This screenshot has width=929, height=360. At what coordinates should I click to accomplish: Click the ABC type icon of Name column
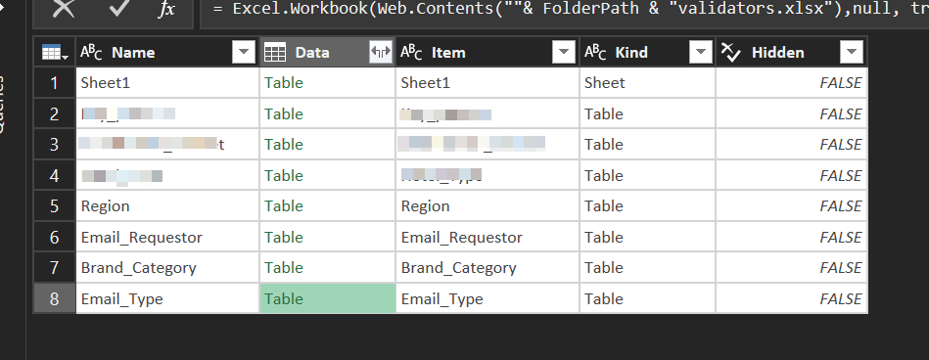(x=91, y=52)
